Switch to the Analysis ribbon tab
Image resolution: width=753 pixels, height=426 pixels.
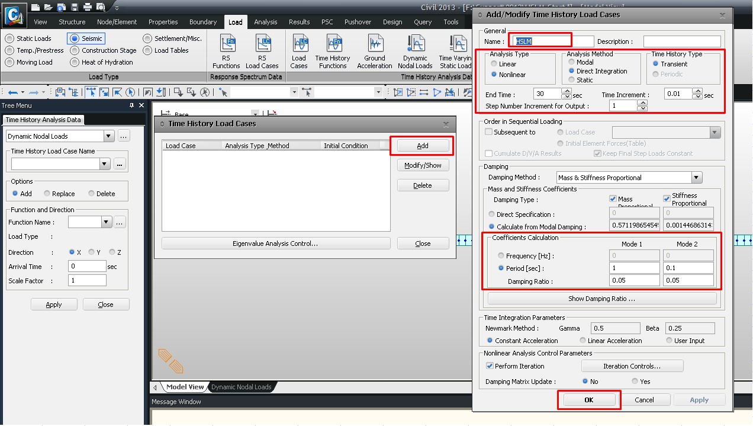[x=265, y=22]
